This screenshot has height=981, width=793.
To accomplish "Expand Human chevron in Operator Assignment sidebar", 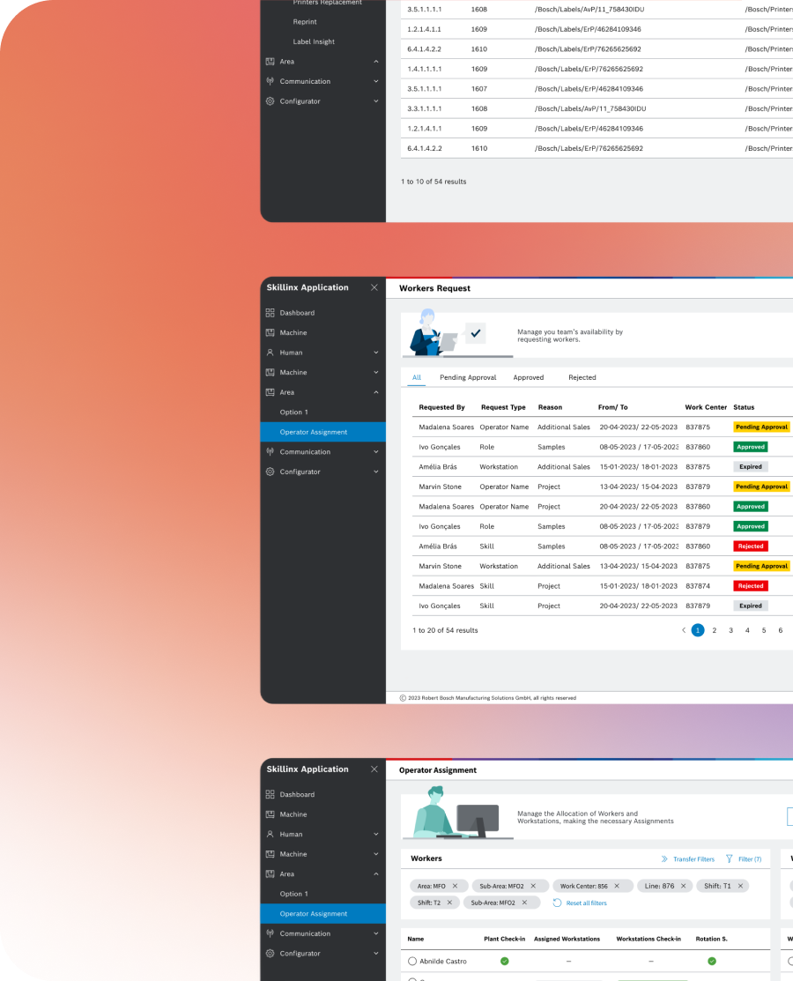I will [x=376, y=835].
